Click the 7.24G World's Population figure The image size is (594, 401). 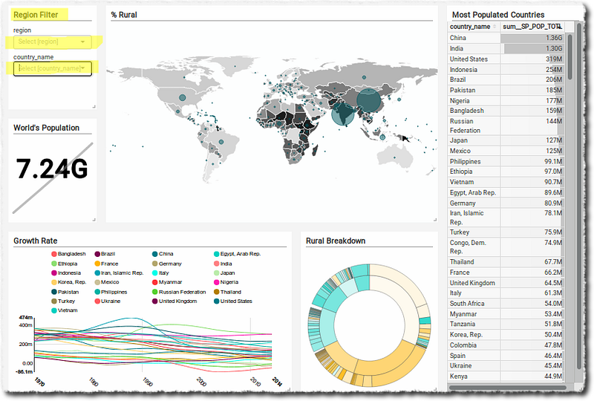[x=52, y=169]
